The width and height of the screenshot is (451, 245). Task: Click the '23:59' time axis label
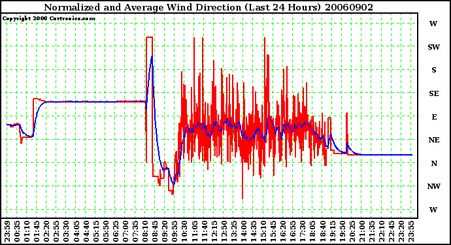click(7, 231)
